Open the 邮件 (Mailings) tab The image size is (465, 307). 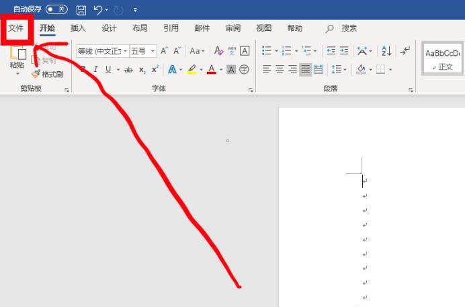[x=202, y=28]
